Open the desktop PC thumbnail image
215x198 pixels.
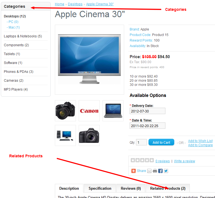(x=65, y=135)
